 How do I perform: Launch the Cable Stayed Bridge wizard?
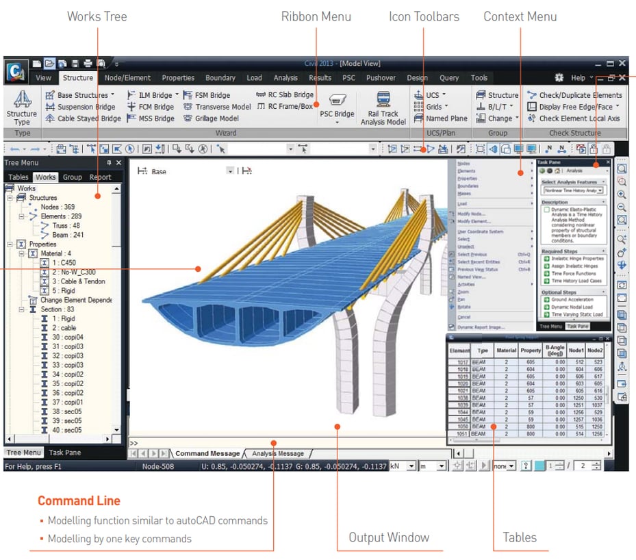point(83,118)
